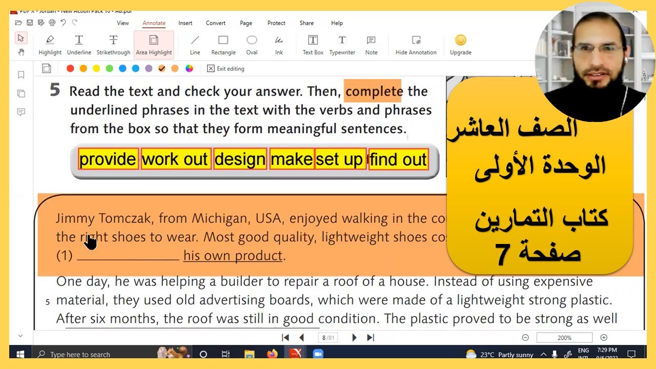This screenshot has height=369, width=656.
Task: Select the Underline tool
Action: (x=79, y=45)
